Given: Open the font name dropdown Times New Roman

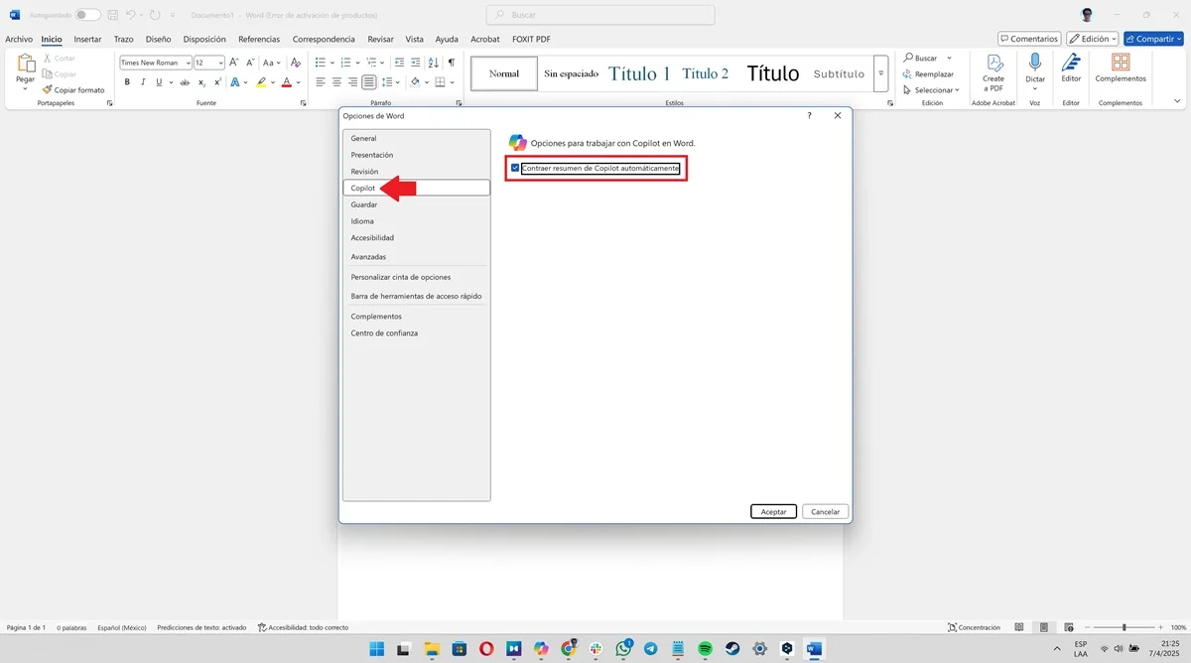Looking at the screenshot, I should click(189, 63).
